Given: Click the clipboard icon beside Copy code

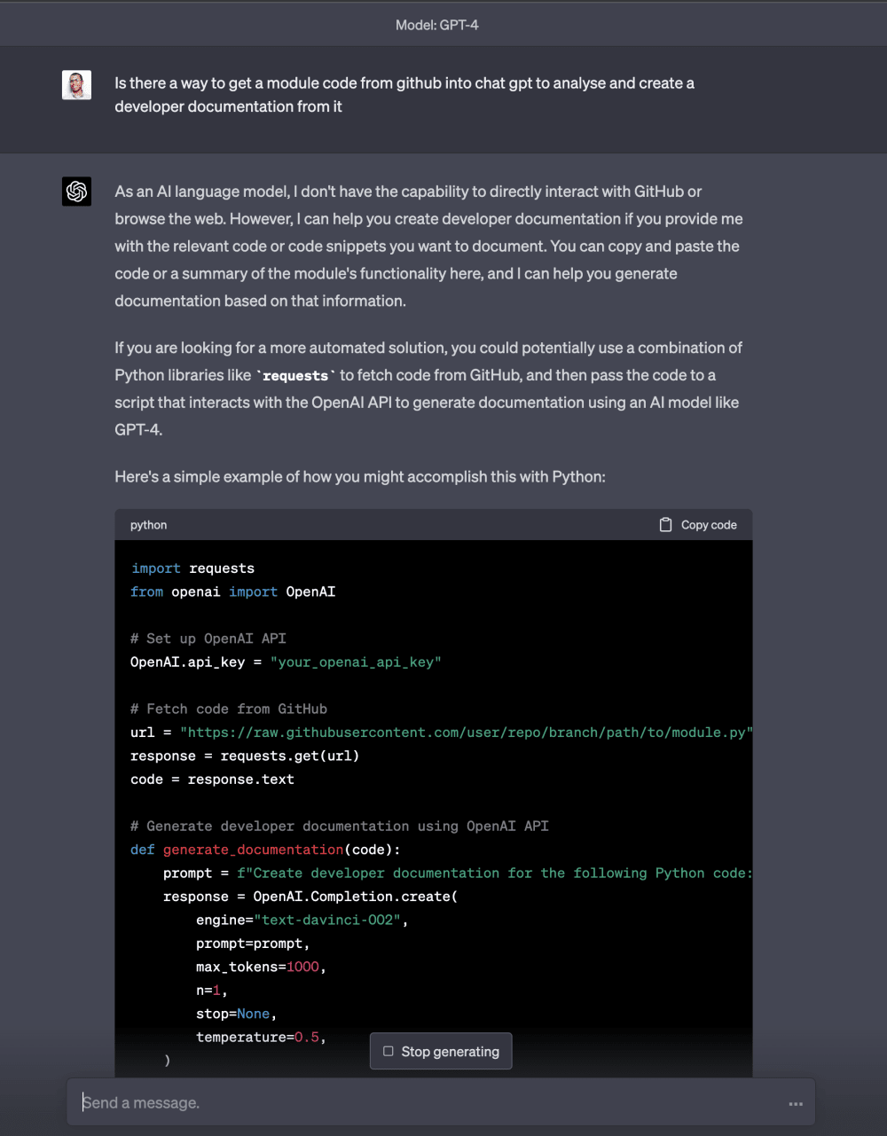Looking at the screenshot, I should pyautogui.click(x=665, y=525).
